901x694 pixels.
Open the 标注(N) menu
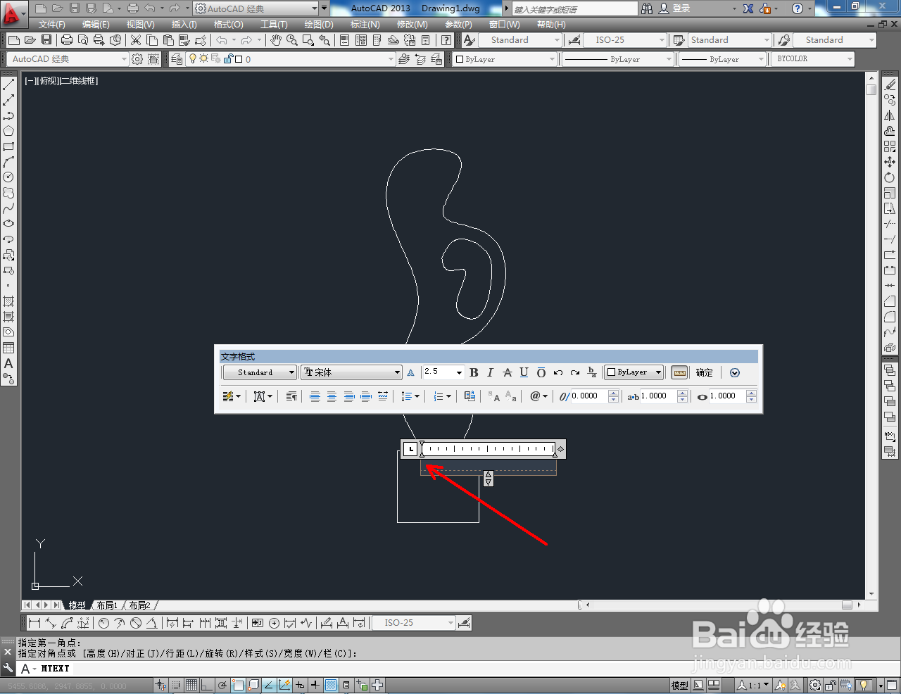[365, 24]
